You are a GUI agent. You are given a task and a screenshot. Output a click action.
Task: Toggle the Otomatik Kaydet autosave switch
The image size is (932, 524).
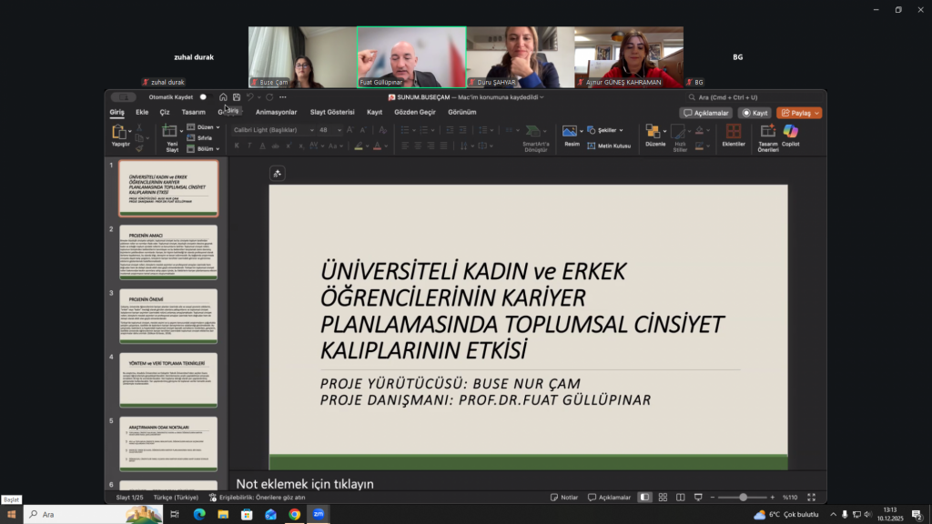(x=202, y=97)
